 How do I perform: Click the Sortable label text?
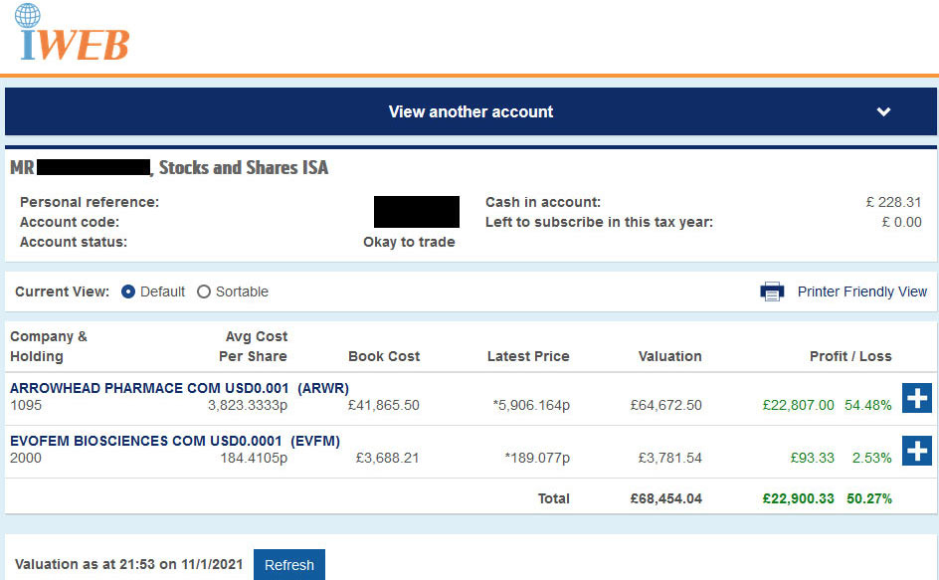tap(242, 291)
